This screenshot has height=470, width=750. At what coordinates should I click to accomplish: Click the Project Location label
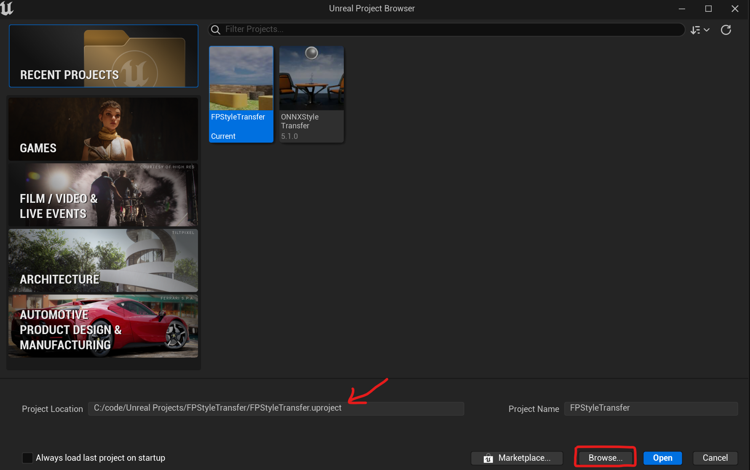pyautogui.click(x=52, y=409)
